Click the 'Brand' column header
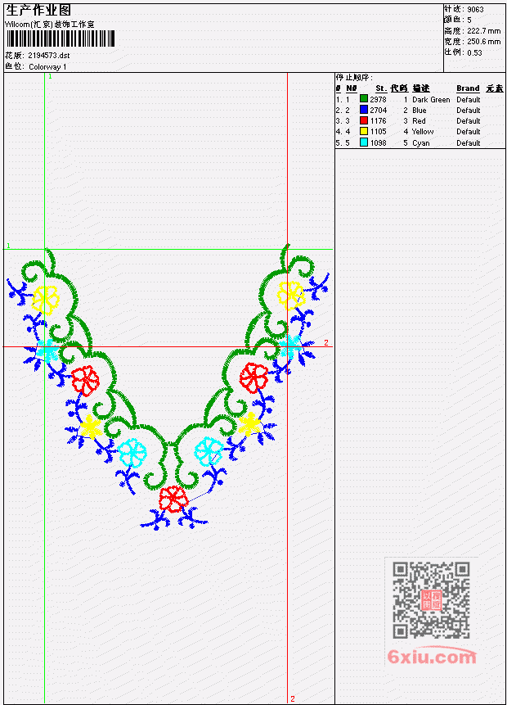 468,88
